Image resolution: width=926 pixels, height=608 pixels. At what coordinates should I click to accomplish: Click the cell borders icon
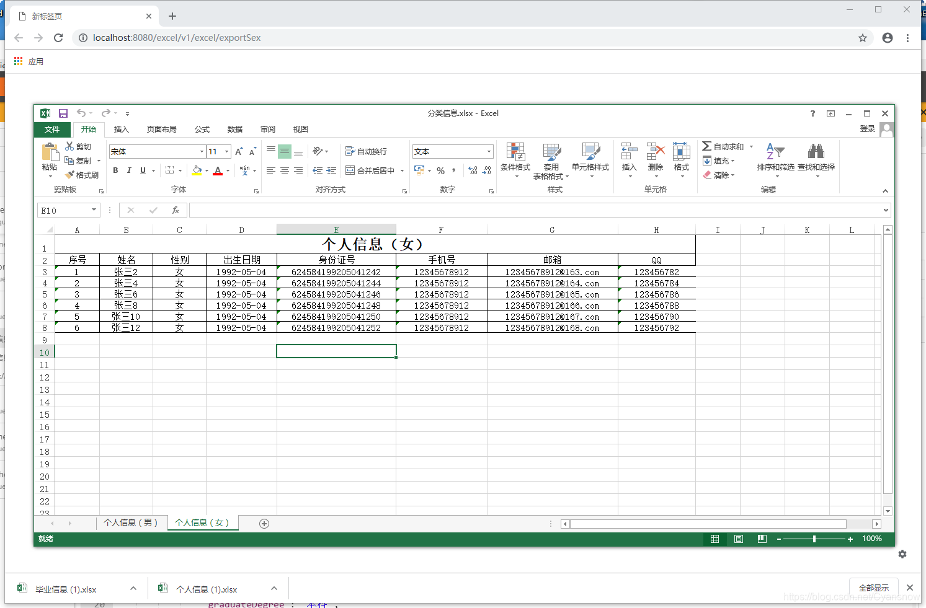pyautogui.click(x=169, y=170)
